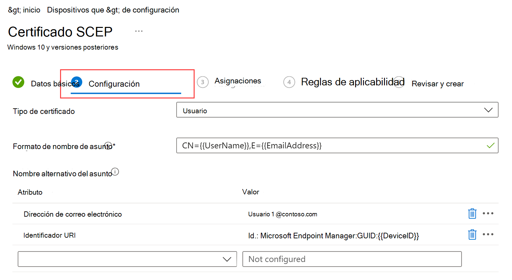512x280 pixels.
Task: Click the Identificador URI attribute text
Action: (x=50, y=235)
